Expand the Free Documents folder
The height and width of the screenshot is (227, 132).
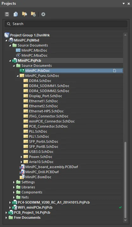[x=6, y=218]
